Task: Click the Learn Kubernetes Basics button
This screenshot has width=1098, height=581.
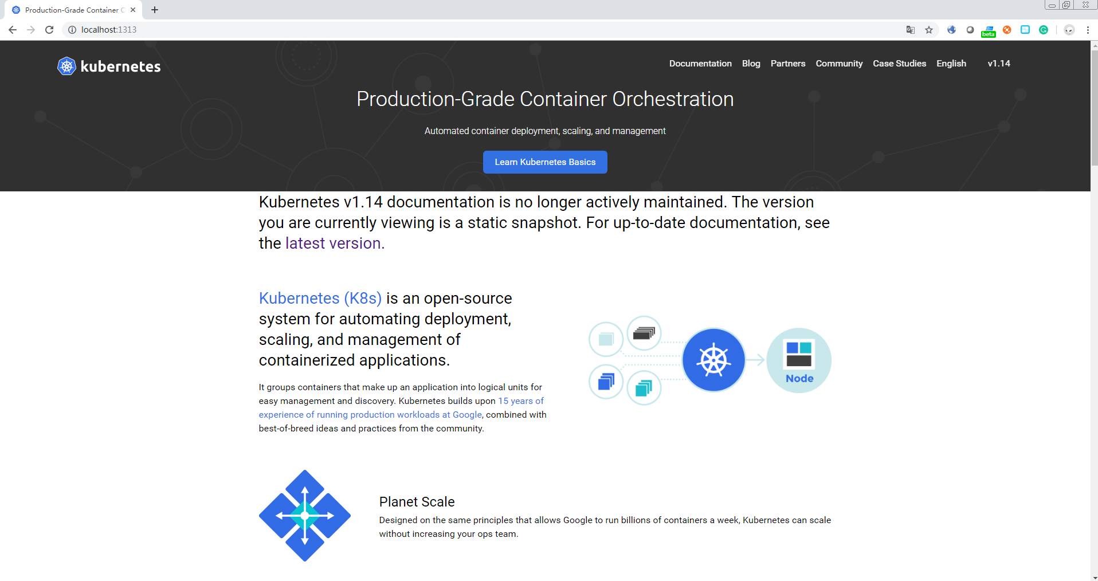Action: tap(545, 162)
